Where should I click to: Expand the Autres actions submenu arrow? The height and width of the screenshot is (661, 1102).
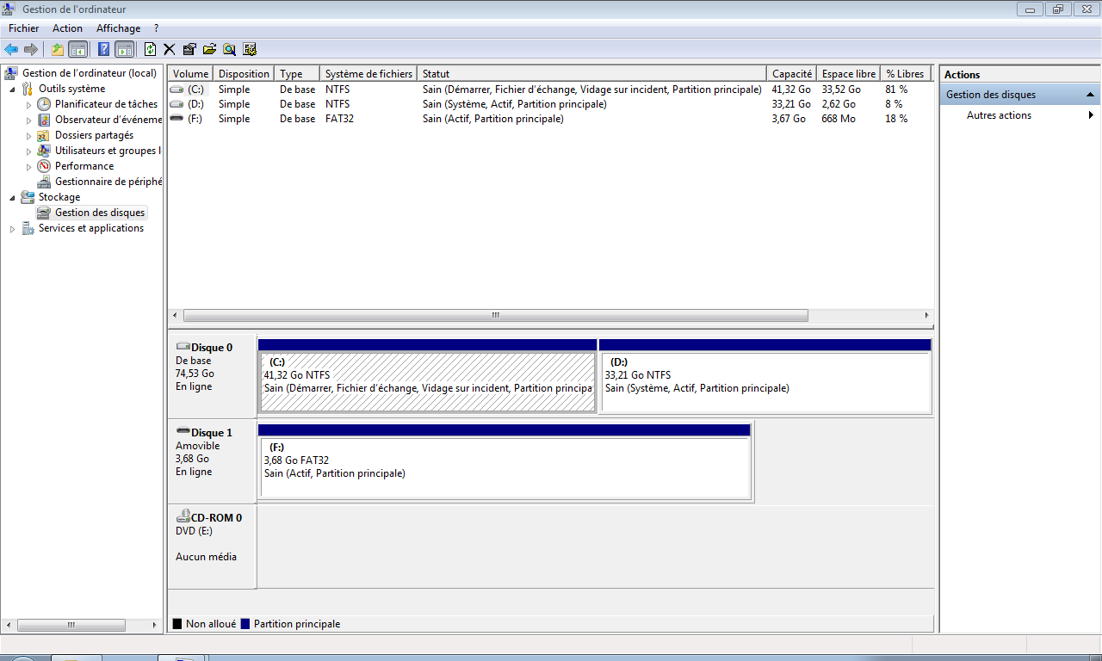(x=1091, y=115)
